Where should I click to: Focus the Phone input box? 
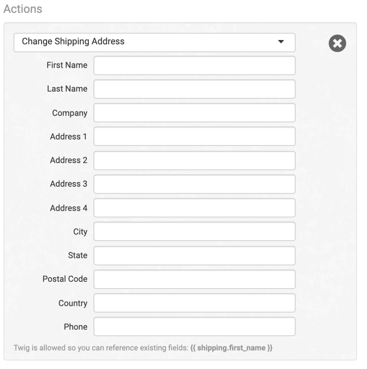(x=194, y=327)
